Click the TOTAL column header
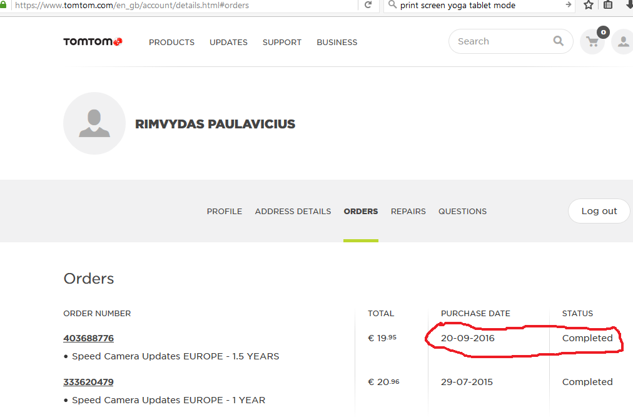Image resolution: width=633 pixels, height=417 pixels. 381,314
